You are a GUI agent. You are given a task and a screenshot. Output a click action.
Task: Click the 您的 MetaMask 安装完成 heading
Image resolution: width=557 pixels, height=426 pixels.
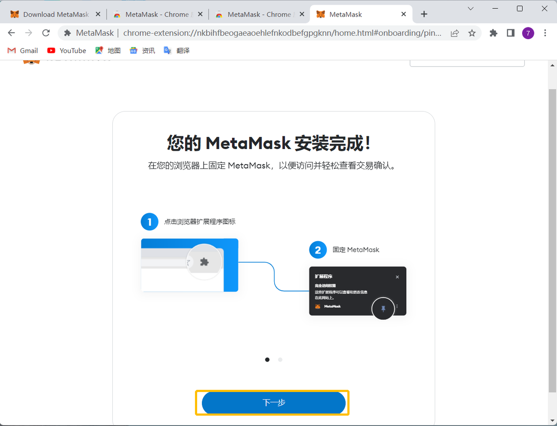pyautogui.click(x=269, y=143)
